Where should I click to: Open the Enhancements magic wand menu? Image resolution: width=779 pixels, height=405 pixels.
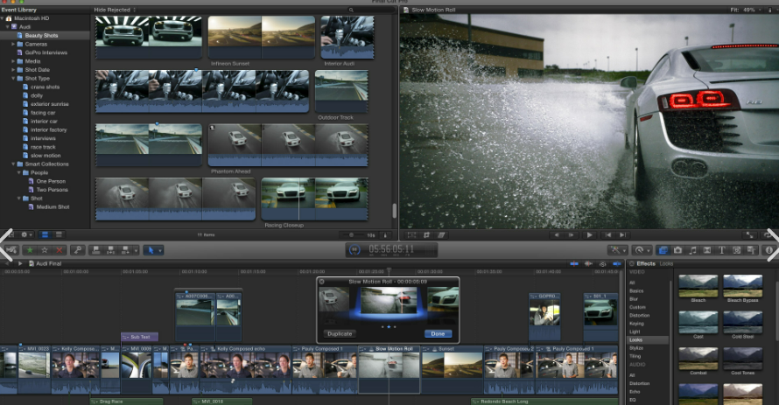(618, 250)
